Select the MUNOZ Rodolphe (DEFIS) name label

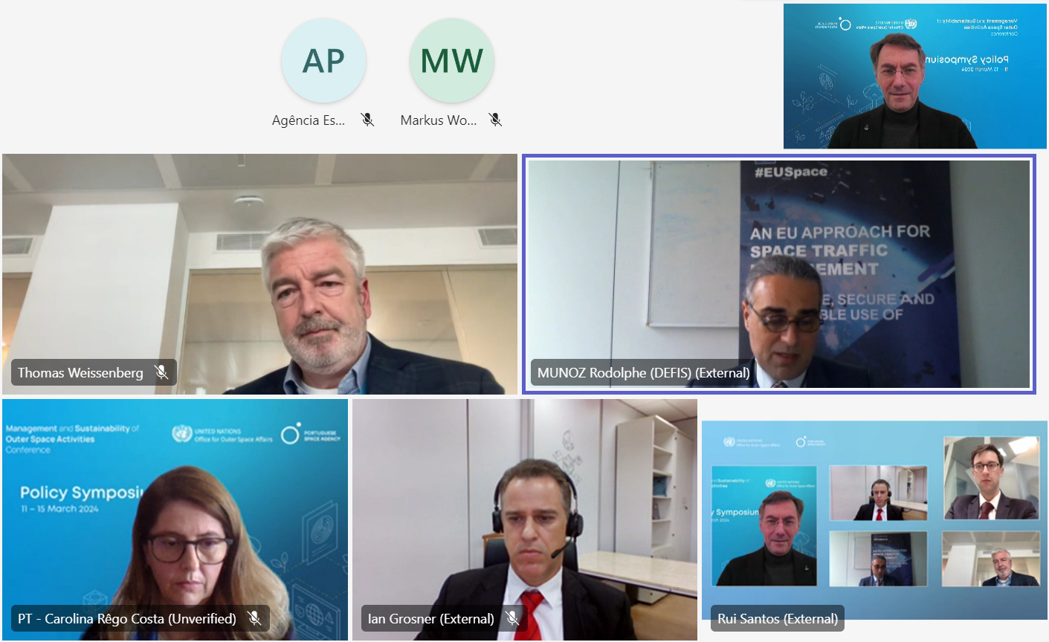644,372
